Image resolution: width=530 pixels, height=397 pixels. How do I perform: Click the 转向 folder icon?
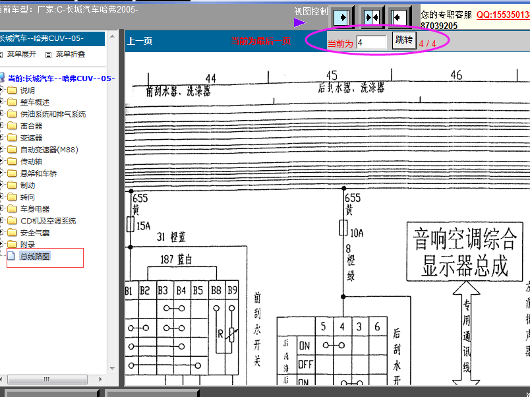(x=12, y=197)
